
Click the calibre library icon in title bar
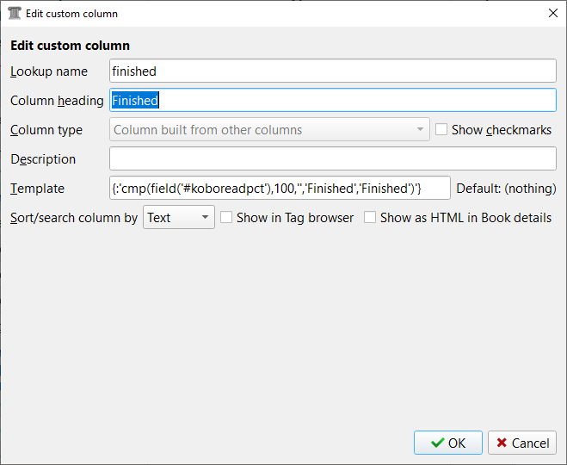coord(14,14)
